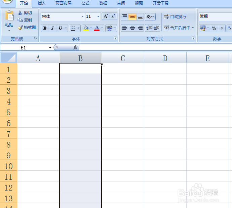Apply percent style button
The image size is (232, 208).
(214, 28)
